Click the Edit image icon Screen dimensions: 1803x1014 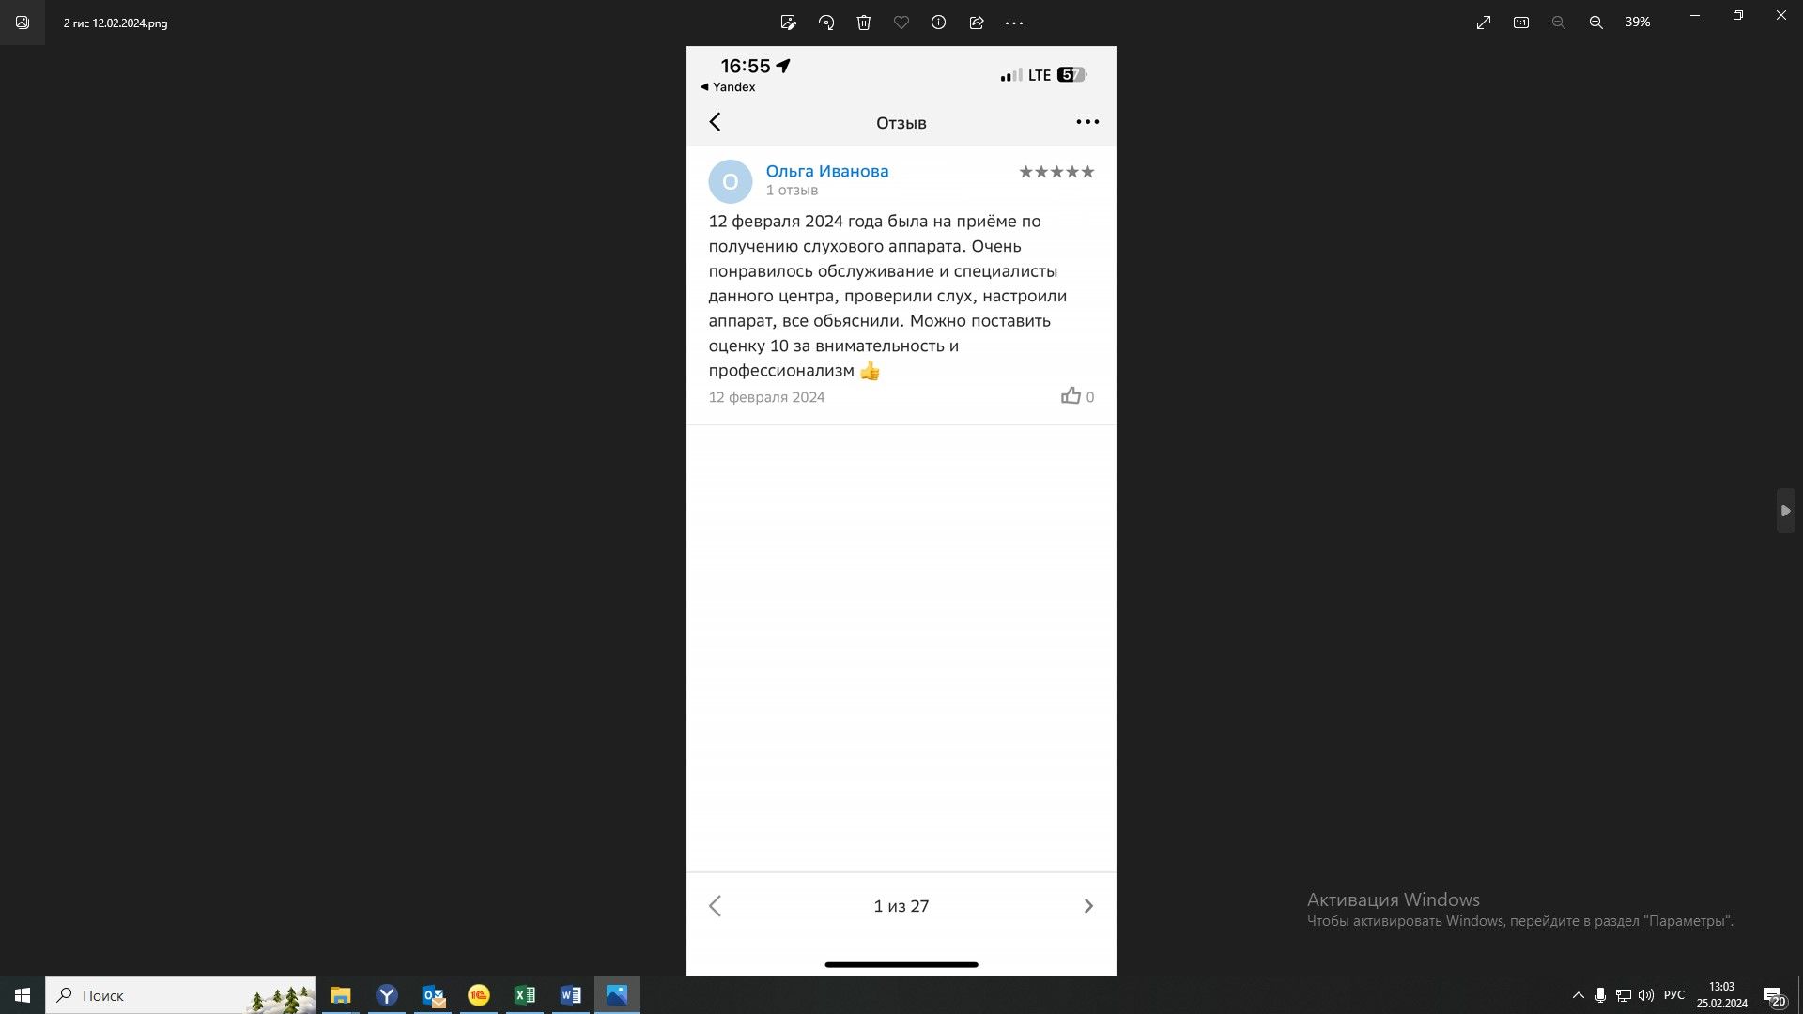[789, 23]
